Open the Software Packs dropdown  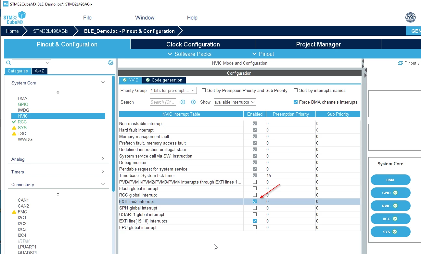[x=190, y=54]
